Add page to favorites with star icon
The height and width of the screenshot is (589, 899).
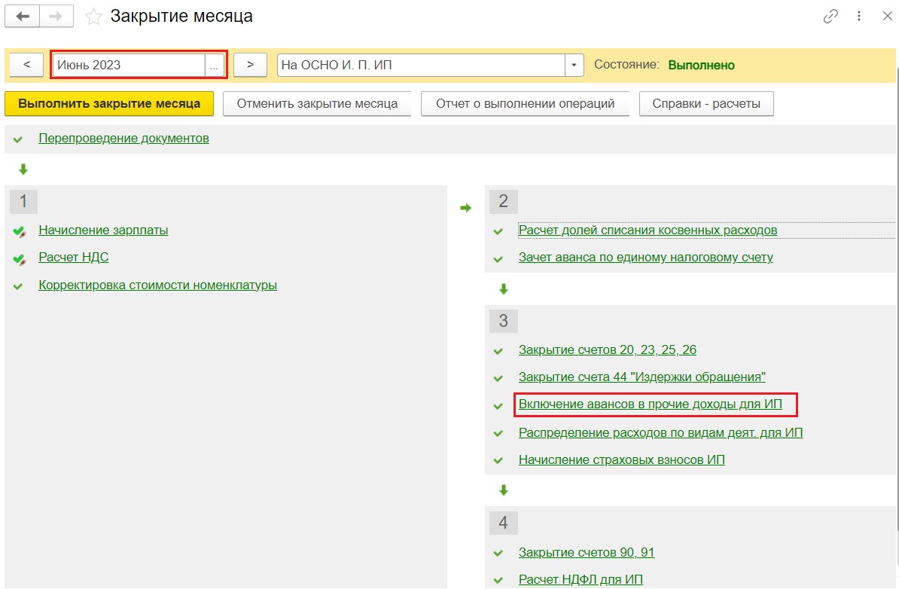[93, 17]
